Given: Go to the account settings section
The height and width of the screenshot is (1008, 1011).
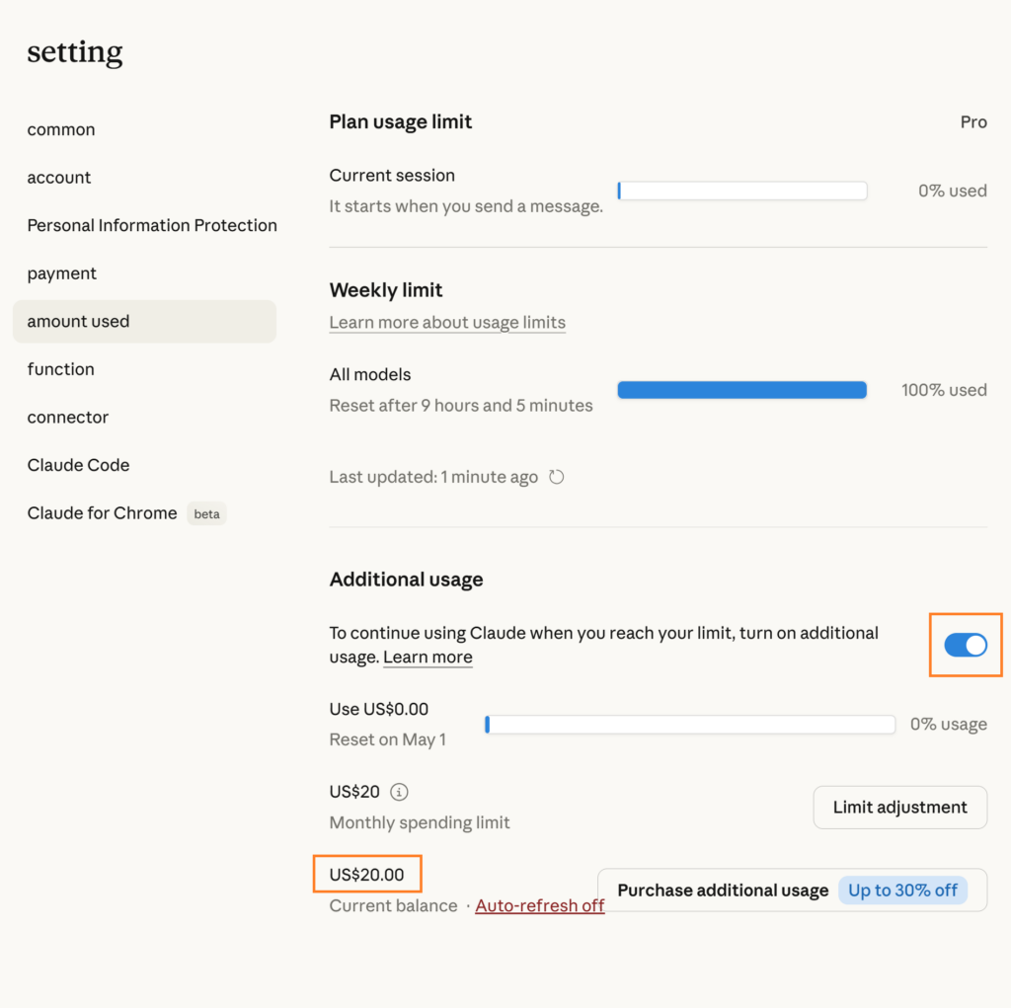Looking at the screenshot, I should point(58,178).
